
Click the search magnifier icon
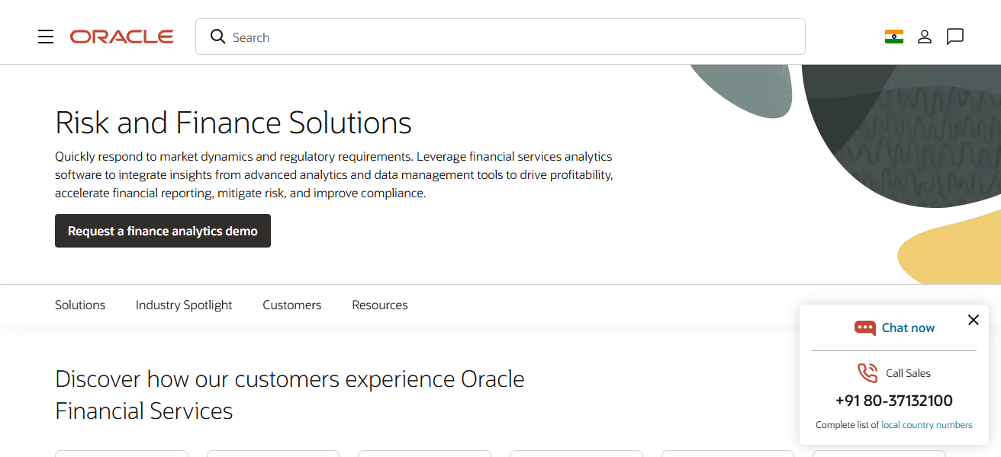(217, 36)
